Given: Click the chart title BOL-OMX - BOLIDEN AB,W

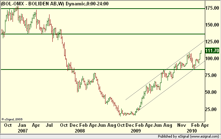Looking at the screenshot, I should (32, 4).
